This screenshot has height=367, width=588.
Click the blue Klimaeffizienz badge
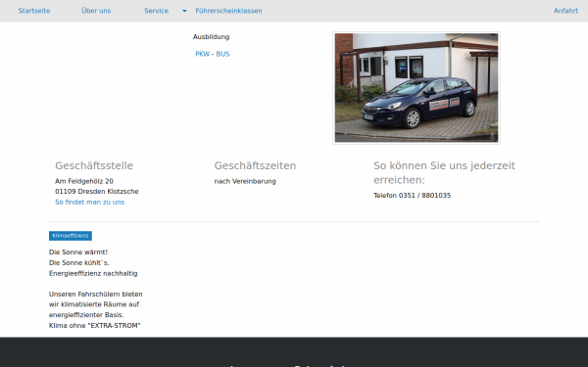pos(71,236)
